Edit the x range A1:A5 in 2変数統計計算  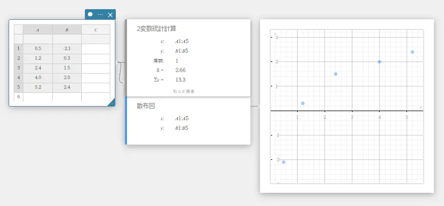[182, 41]
